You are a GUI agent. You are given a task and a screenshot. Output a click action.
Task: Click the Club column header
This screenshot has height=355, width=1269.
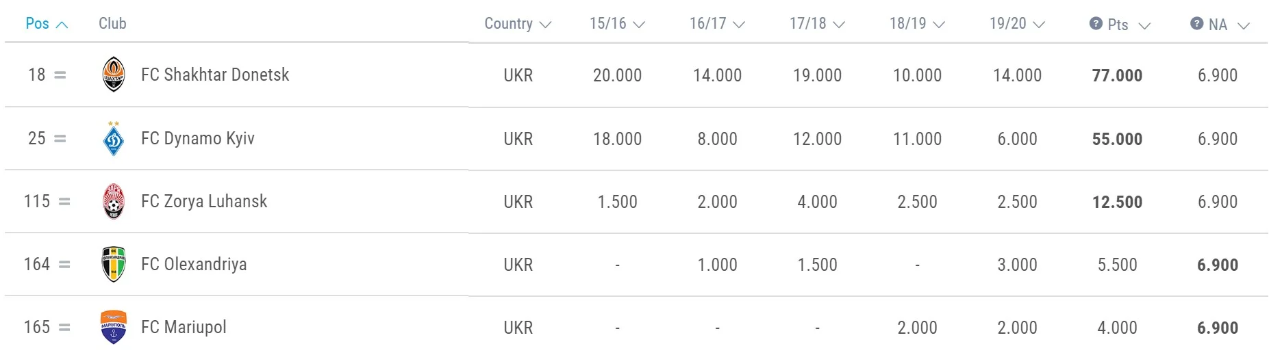(x=112, y=24)
